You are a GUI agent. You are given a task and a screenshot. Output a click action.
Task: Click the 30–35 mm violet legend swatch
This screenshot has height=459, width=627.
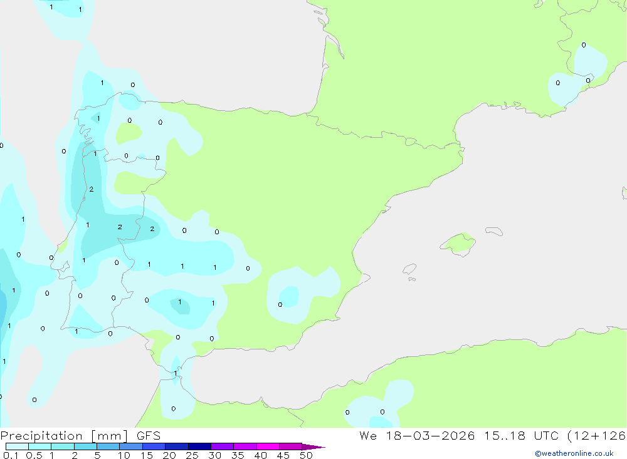[x=223, y=446]
